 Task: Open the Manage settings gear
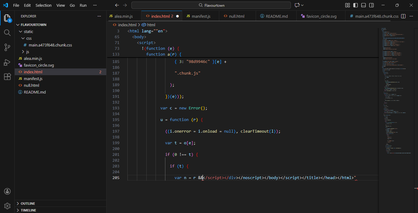click(x=7, y=206)
